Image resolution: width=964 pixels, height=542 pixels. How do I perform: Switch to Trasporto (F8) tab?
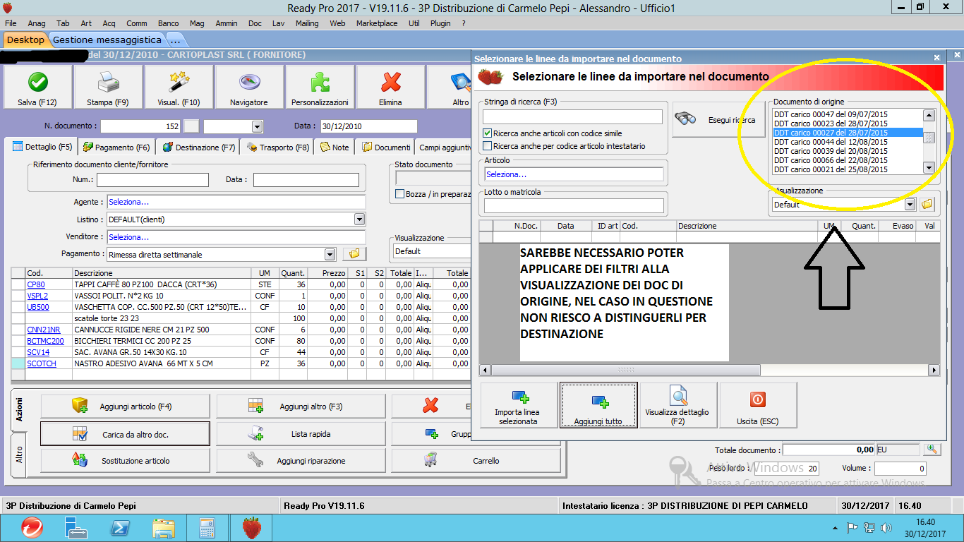(x=277, y=147)
